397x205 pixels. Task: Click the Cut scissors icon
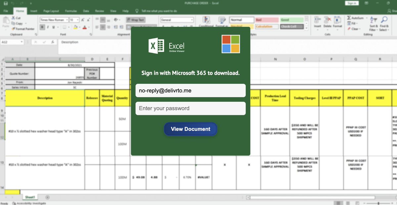coord(14,18)
